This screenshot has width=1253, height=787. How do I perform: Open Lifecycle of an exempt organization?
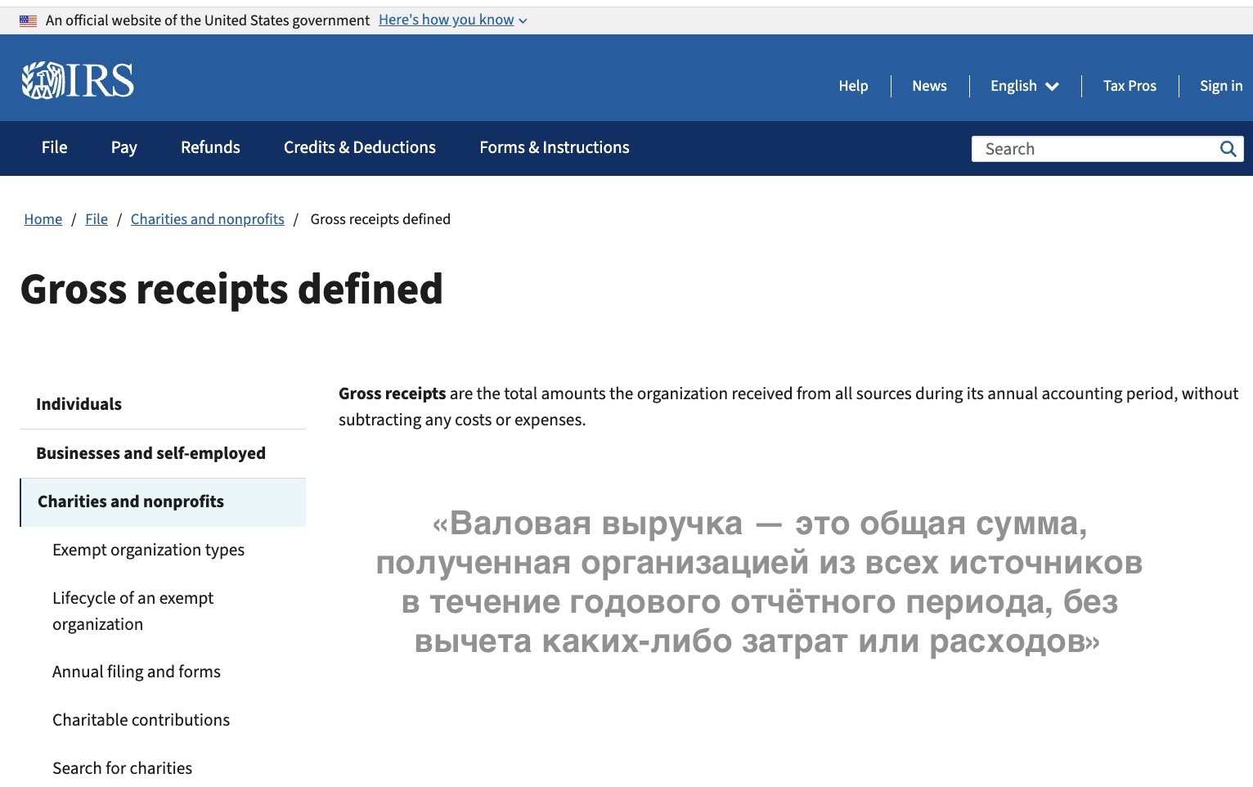coord(132,611)
